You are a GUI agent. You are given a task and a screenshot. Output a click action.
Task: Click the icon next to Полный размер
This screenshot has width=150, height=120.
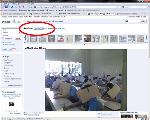99,114
